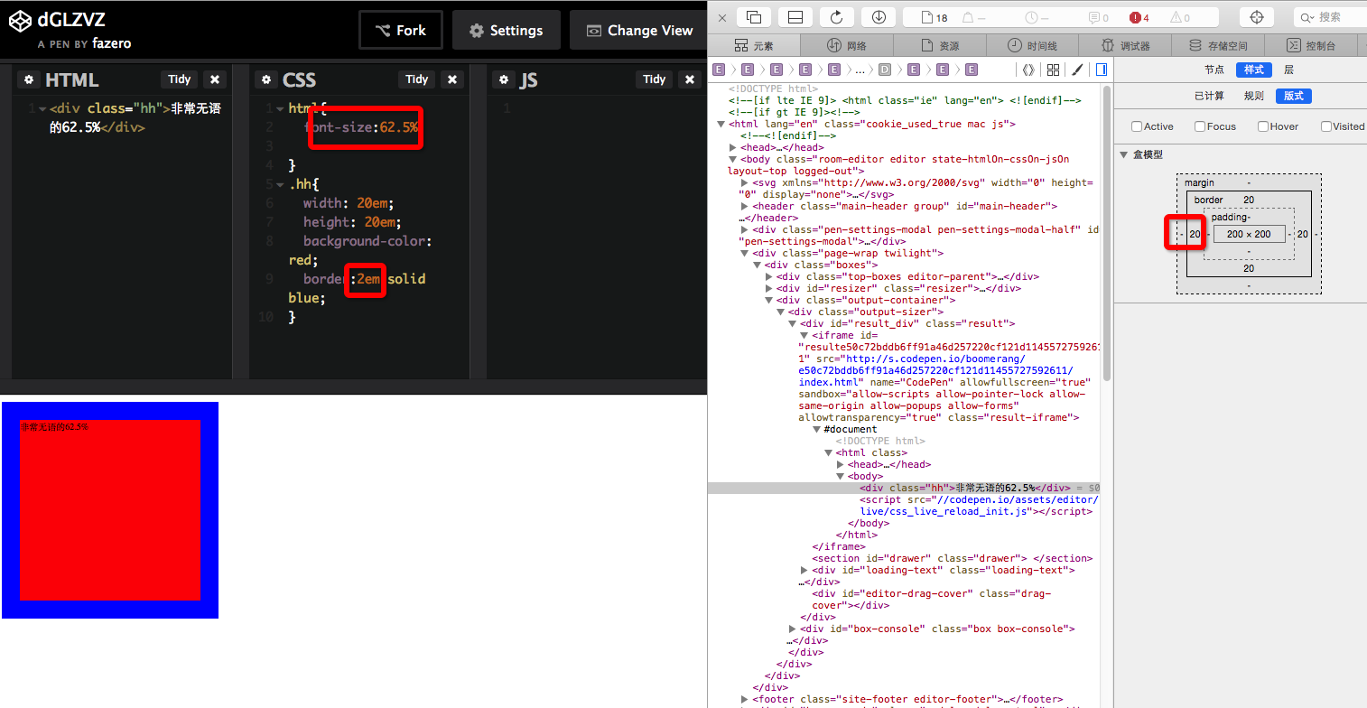Switch to the 控制台 (Console) tab
This screenshot has width=1367, height=708.
coord(1311,45)
